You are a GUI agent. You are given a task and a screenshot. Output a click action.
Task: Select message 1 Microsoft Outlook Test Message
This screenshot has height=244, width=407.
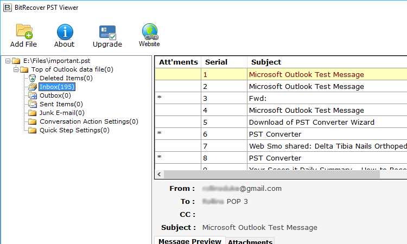coord(281,74)
